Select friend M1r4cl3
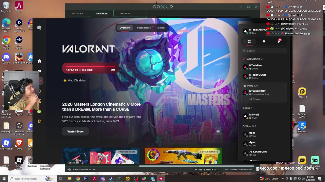 pyautogui.click(x=264, y=116)
